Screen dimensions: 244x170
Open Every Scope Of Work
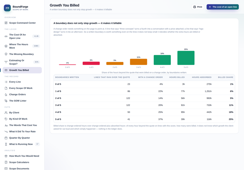point(22,88)
